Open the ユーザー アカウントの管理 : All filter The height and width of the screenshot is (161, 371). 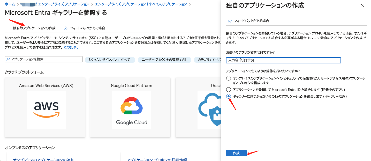[164, 60]
